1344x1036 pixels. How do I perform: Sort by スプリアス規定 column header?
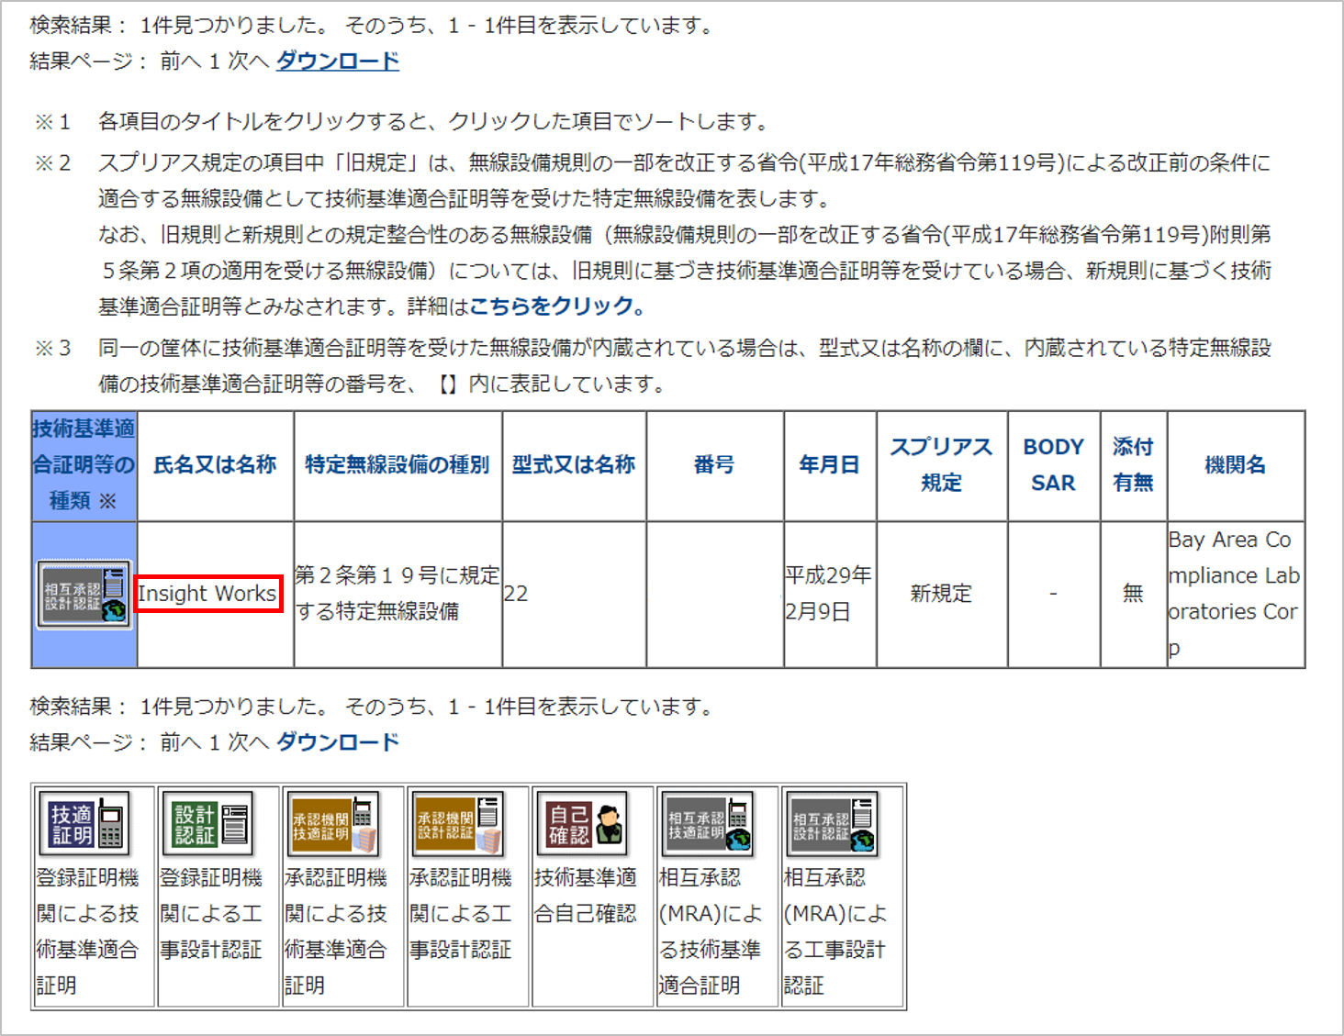coord(942,464)
